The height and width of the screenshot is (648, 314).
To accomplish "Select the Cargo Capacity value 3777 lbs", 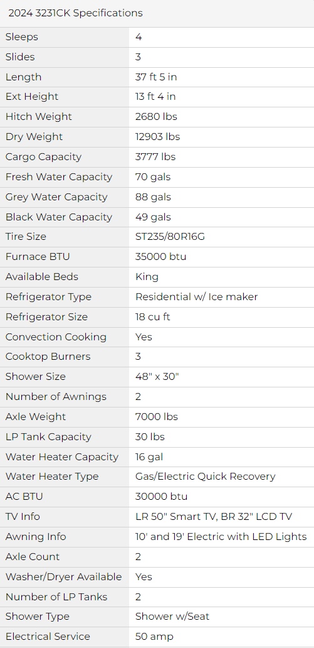I will [x=155, y=157].
